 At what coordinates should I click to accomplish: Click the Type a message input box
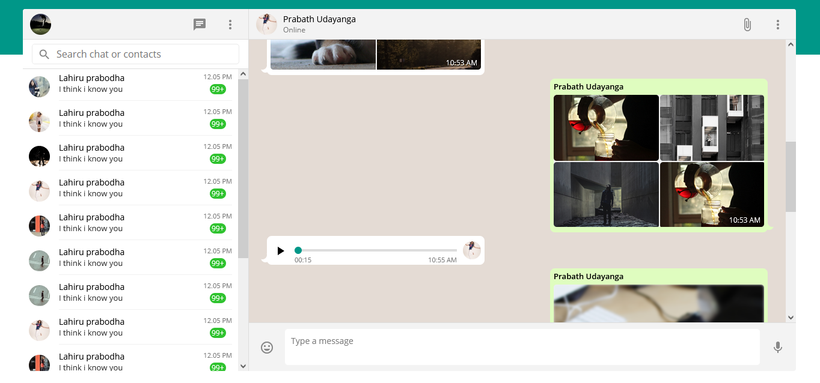coord(522,347)
